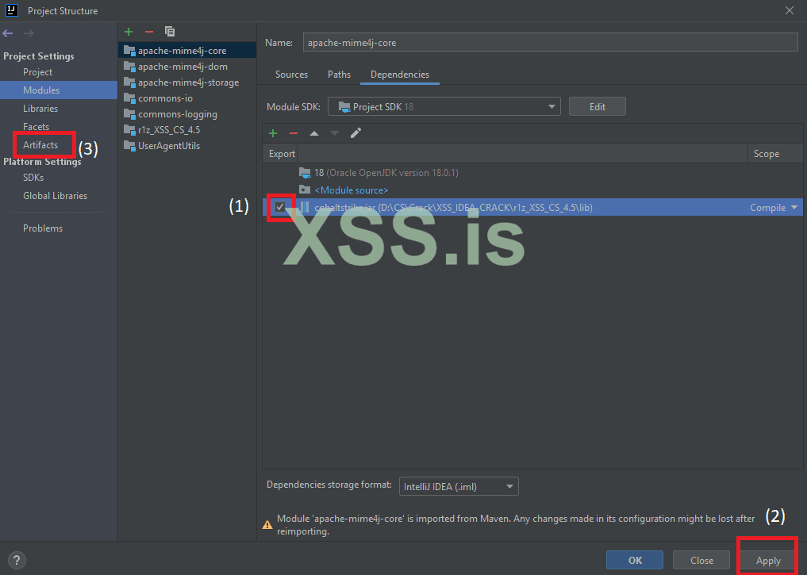Click the JDK 18 folder icon
This screenshot has height=575, width=807.
coord(305,172)
